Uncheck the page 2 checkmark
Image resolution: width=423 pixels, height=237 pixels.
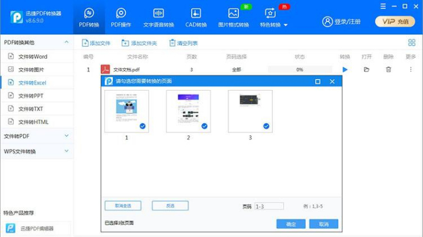(x=204, y=126)
